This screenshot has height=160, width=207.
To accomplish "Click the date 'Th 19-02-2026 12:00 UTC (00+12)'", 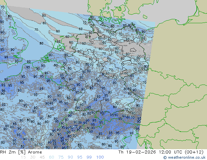I will point(161,152).
